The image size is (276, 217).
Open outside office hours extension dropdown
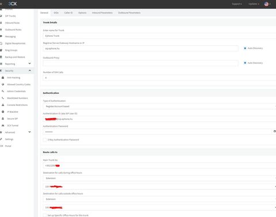coord(159,207)
